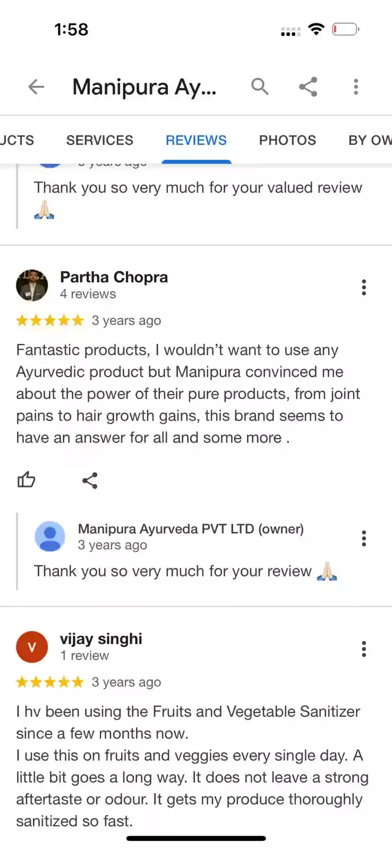This screenshot has width=392, height=849.
Task: Tap the home indicator bar
Action: tap(196, 838)
